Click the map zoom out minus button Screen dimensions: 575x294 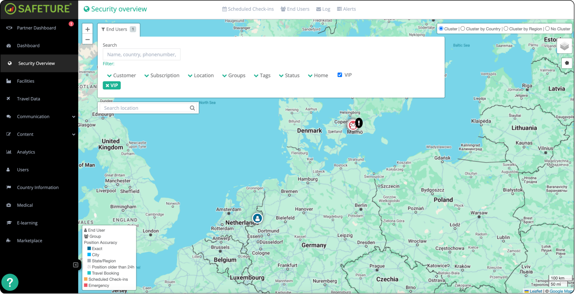click(x=88, y=40)
